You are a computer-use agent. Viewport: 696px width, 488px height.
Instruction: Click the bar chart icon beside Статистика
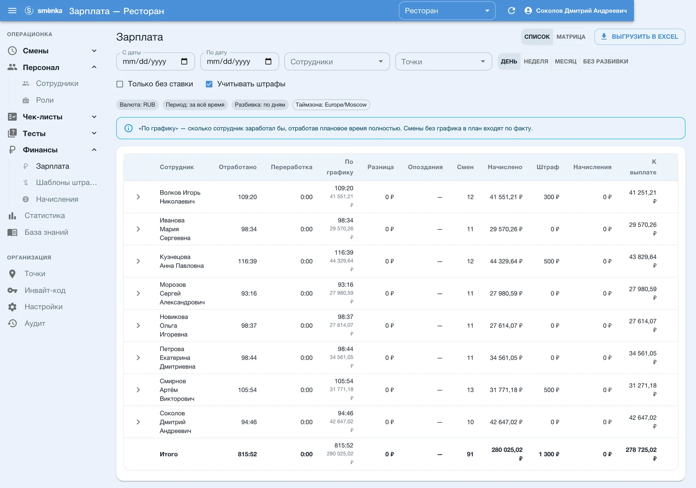[x=13, y=216]
